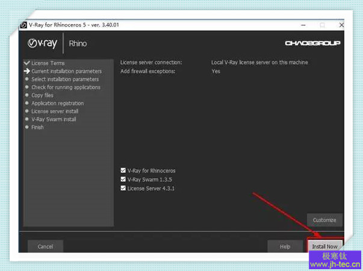Select the License server install step
Image resolution: width=363 pixels, height=271 pixels.
(55, 111)
